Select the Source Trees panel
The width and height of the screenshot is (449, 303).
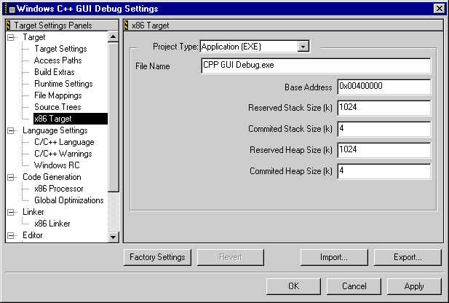coord(57,107)
